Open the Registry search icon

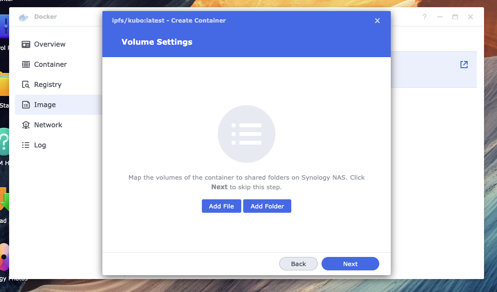click(x=25, y=85)
